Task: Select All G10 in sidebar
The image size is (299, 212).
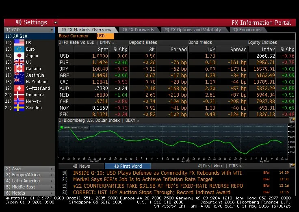Action: tap(30, 36)
